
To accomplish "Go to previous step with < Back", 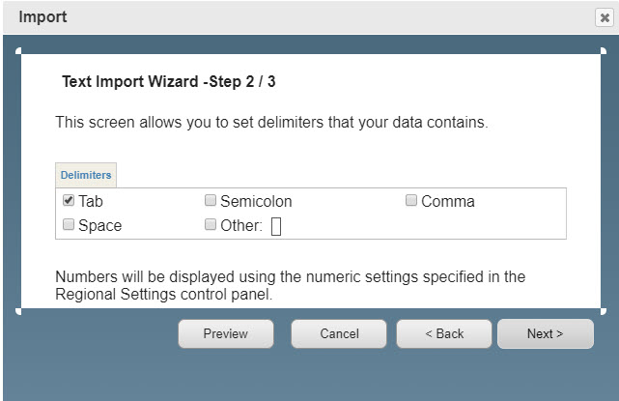I will 444,333.
